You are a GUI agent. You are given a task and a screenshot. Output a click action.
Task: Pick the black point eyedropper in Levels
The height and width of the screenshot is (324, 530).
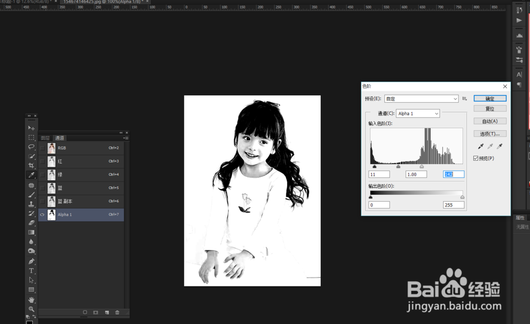pos(481,146)
